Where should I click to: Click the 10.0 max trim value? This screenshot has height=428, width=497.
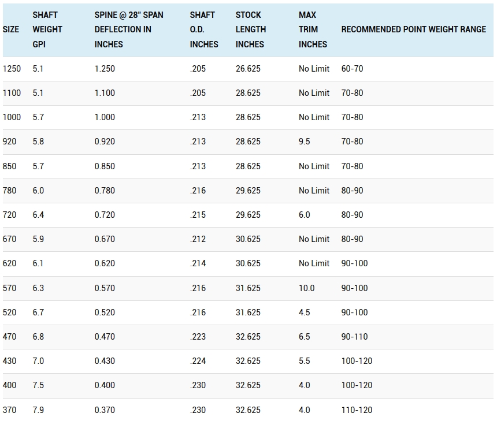pyautogui.click(x=306, y=288)
